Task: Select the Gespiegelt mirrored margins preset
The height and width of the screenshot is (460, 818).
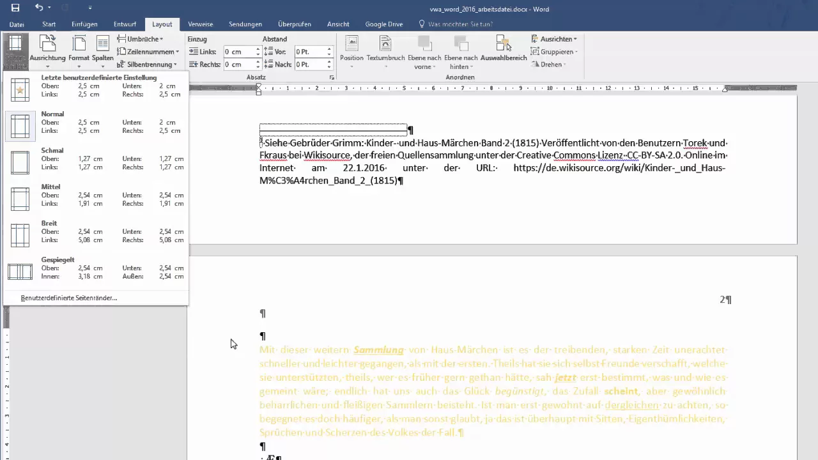Action: [96, 271]
